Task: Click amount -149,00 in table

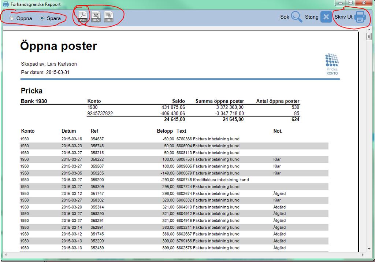Action: (x=168, y=173)
